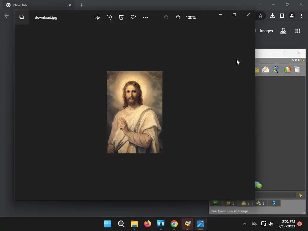Rotate the image using the rotate icon

click(109, 17)
